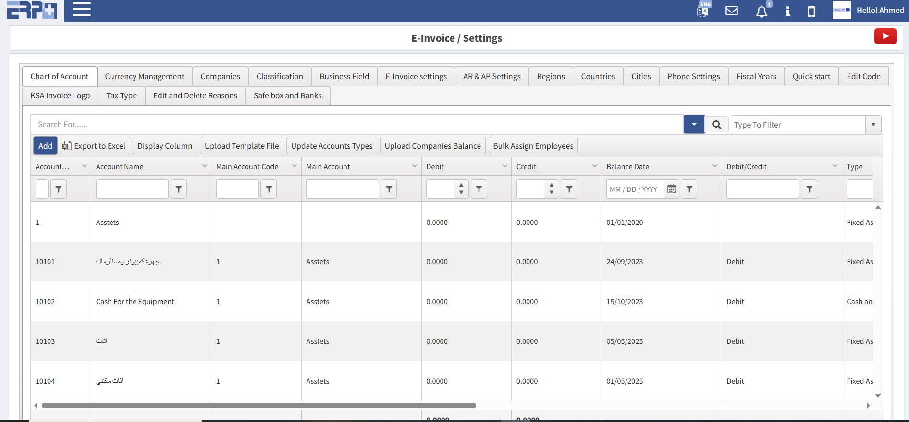Play the YouTube tutorial video button
This screenshot has height=422, width=909.
885,36
